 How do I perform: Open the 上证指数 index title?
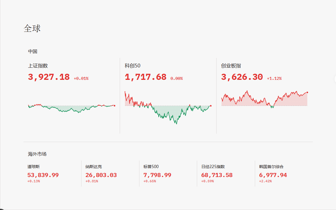click(x=38, y=66)
